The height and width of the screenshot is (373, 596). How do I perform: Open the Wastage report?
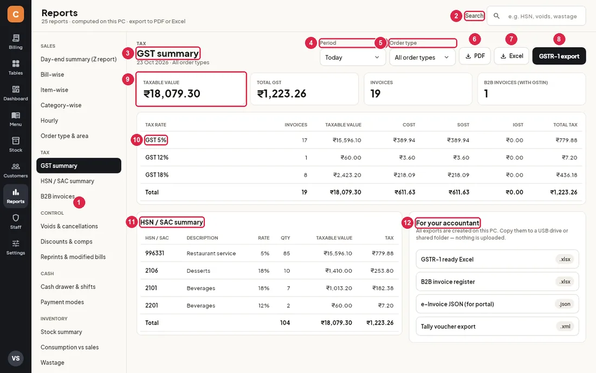coord(79,362)
